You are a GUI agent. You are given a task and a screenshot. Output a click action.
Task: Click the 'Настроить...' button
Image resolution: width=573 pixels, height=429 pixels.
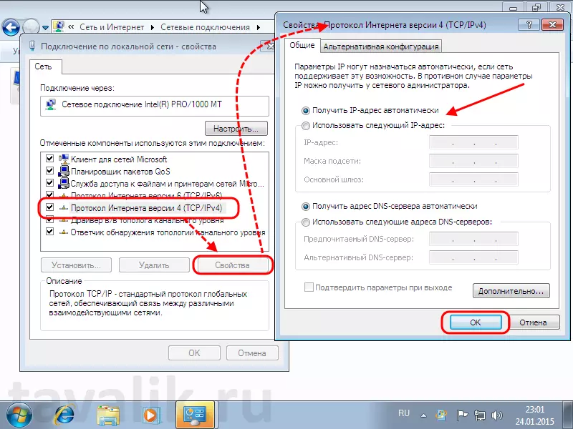(236, 129)
